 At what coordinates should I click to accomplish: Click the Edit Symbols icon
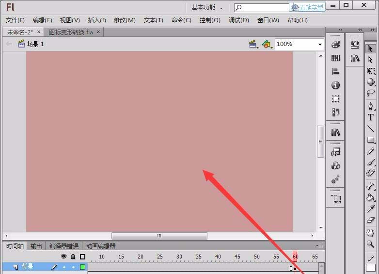[267, 44]
